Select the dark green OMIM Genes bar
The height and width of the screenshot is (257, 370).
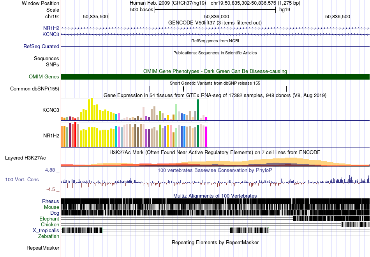pos(215,76)
